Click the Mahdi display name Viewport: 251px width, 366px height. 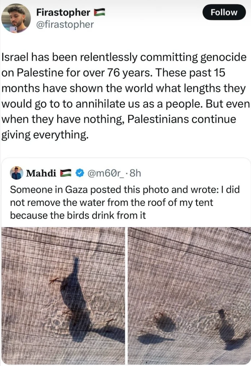(41, 173)
